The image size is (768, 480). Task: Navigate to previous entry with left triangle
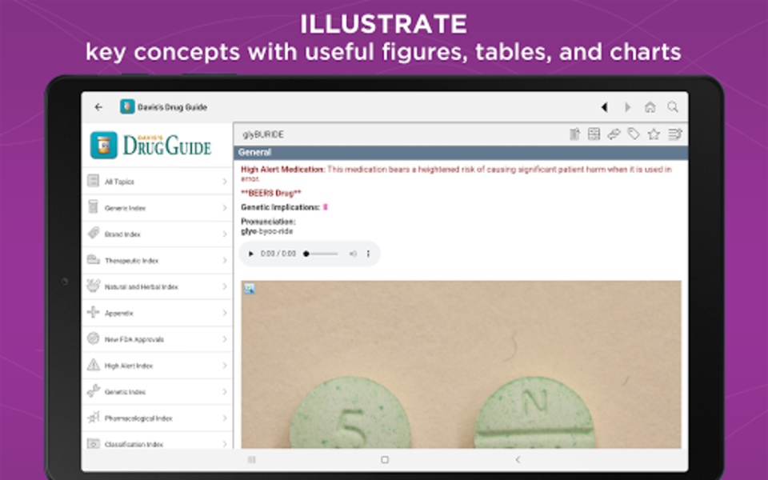pos(605,106)
